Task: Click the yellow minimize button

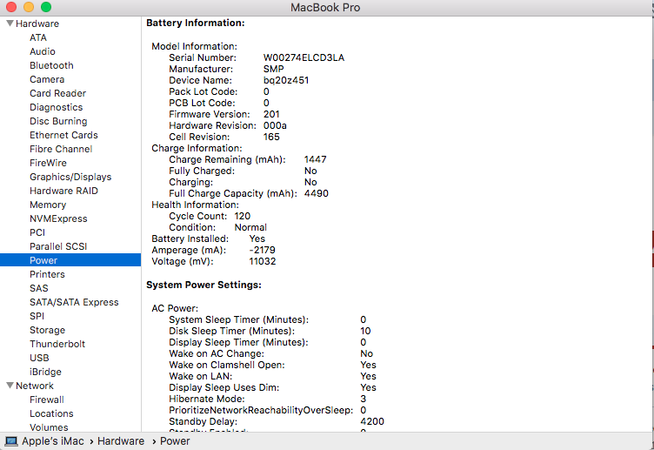Action: point(29,7)
